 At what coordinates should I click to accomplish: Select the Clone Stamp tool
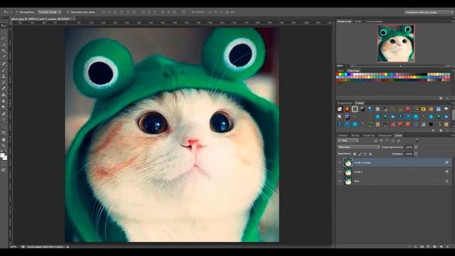[x=4, y=76]
